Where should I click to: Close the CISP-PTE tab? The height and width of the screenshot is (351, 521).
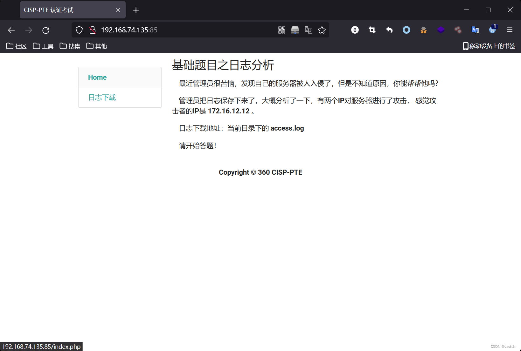pyautogui.click(x=118, y=10)
